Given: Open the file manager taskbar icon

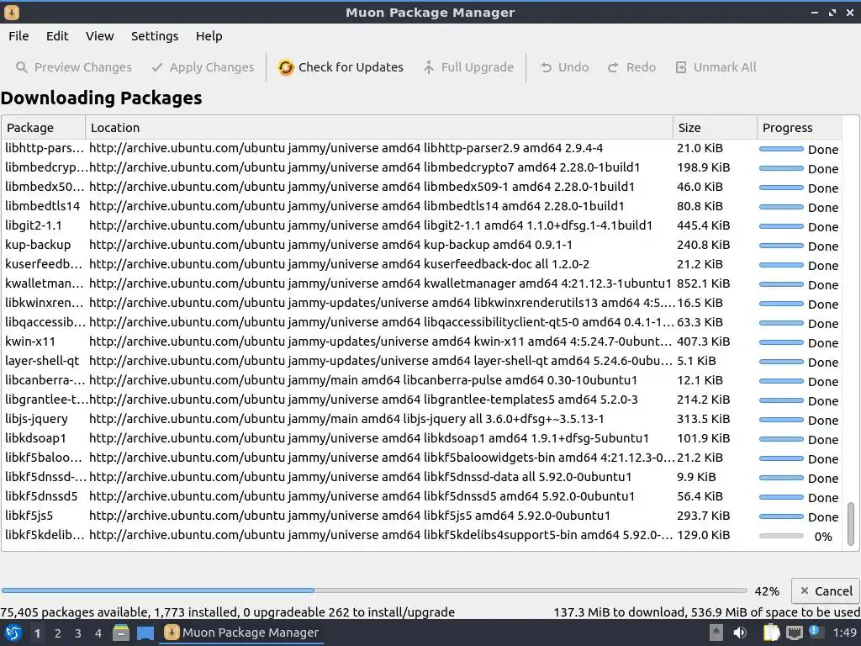Looking at the screenshot, I should (x=121, y=633).
